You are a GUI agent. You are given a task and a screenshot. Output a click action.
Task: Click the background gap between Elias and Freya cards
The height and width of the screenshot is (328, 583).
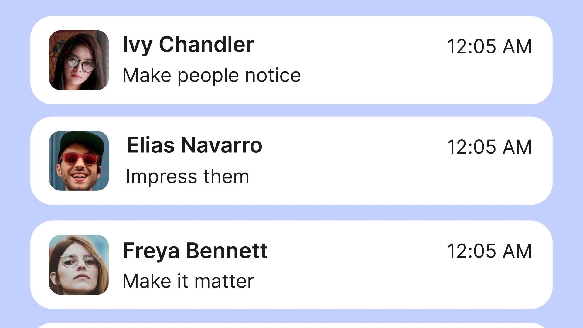[291, 213]
